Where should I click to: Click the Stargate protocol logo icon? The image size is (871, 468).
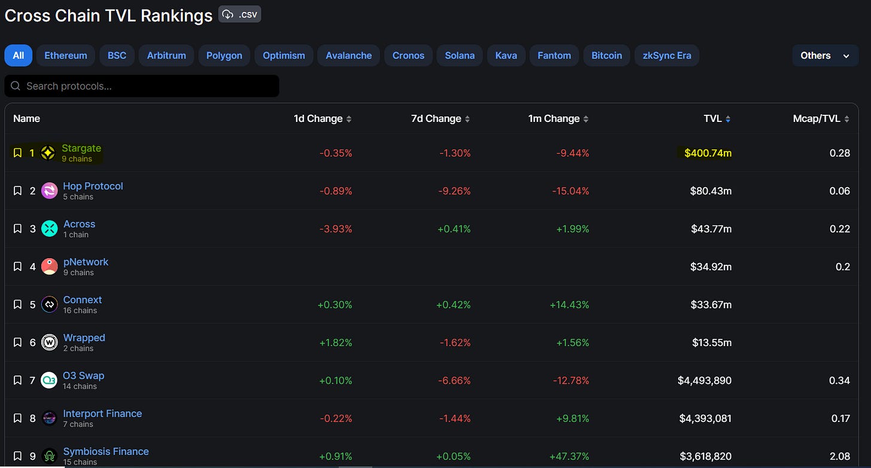pyautogui.click(x=48, y=153)
